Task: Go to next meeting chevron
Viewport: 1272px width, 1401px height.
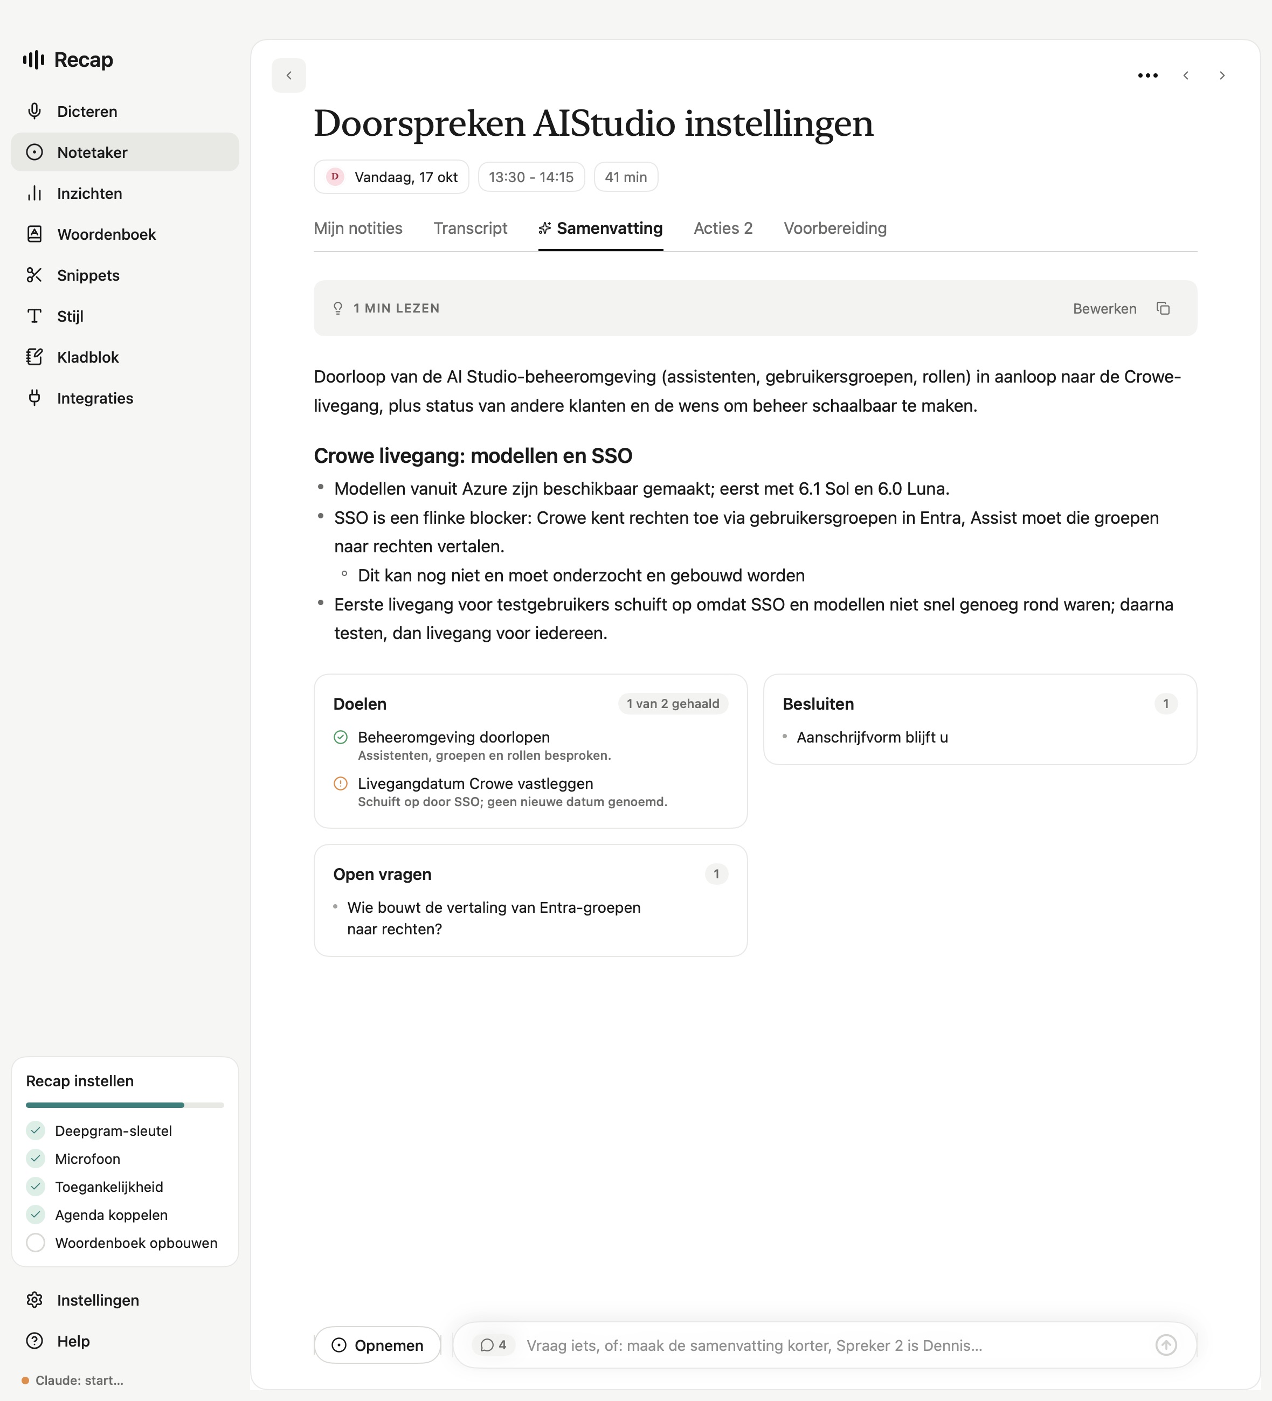Action: (1222, 76)
